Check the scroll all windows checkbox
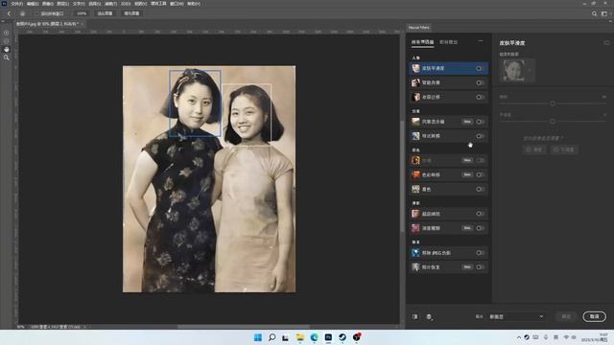Screen dimensions: 614x345 pyautogui.click(x=37, y=13)
